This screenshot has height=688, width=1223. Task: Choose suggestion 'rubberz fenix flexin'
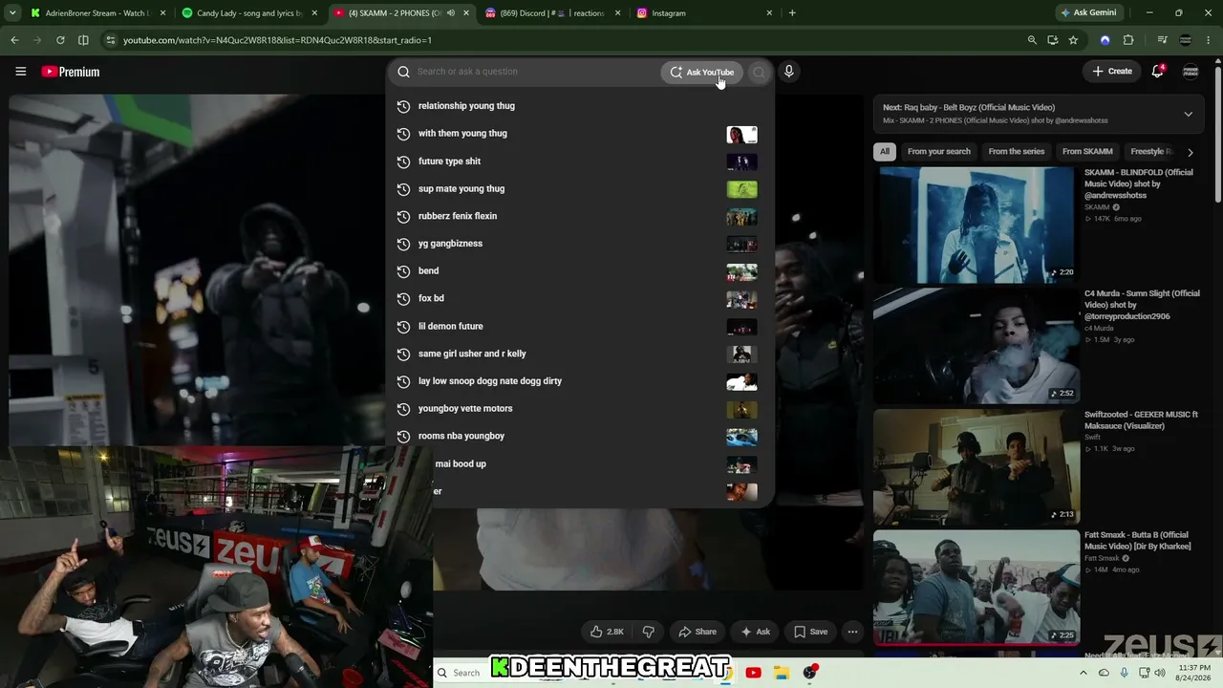pyautogui.click(x=579, y=216)
